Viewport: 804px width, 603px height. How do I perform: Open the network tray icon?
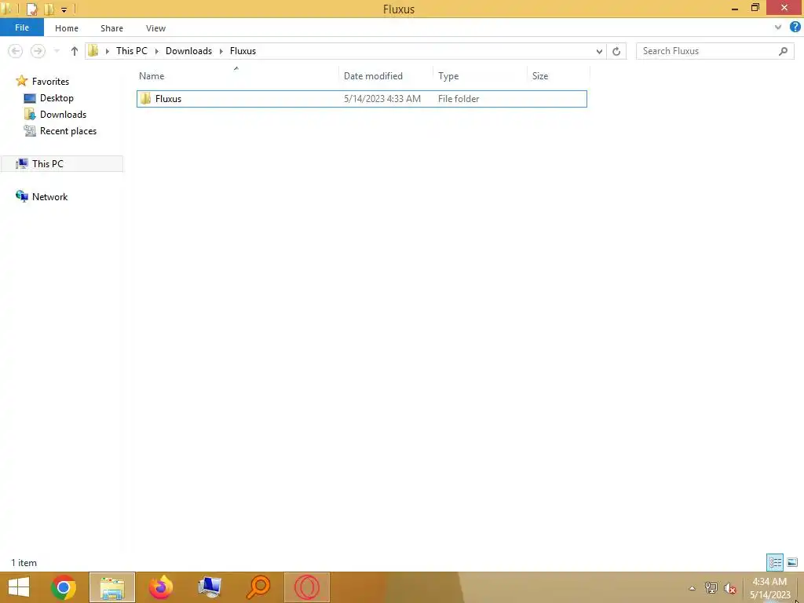(x=711, y=588)
